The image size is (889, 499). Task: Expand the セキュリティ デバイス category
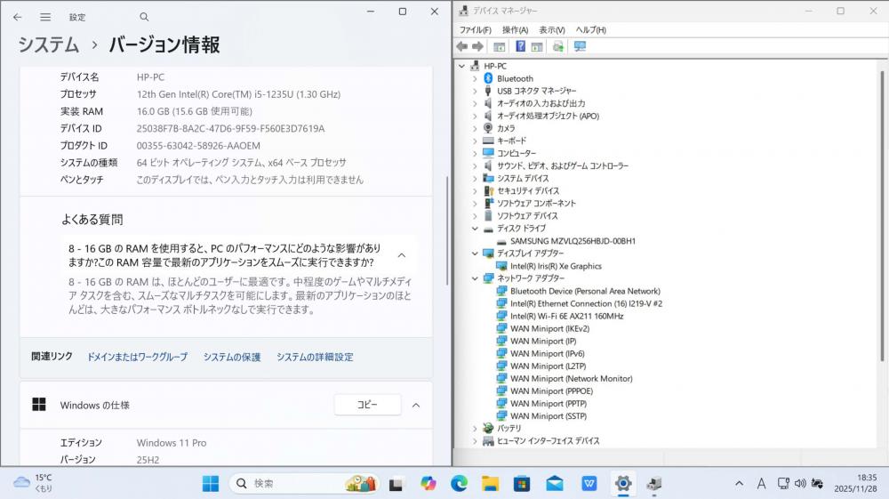tap(475, 191)
